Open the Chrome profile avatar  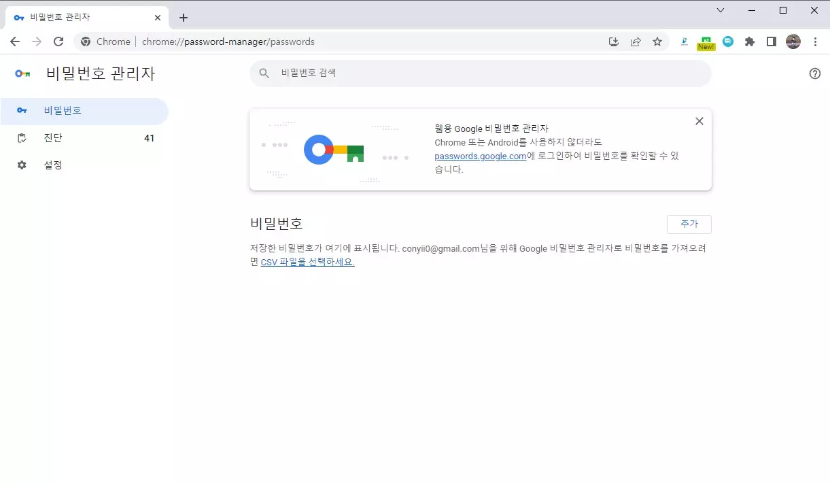pyautogui.click(x=793, y=41)
